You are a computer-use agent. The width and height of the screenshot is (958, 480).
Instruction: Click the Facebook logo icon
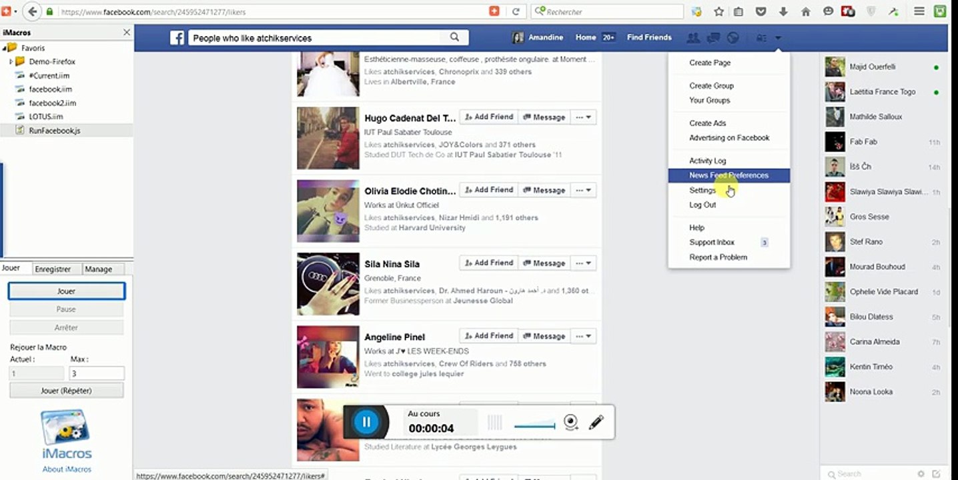coord(177,38)
